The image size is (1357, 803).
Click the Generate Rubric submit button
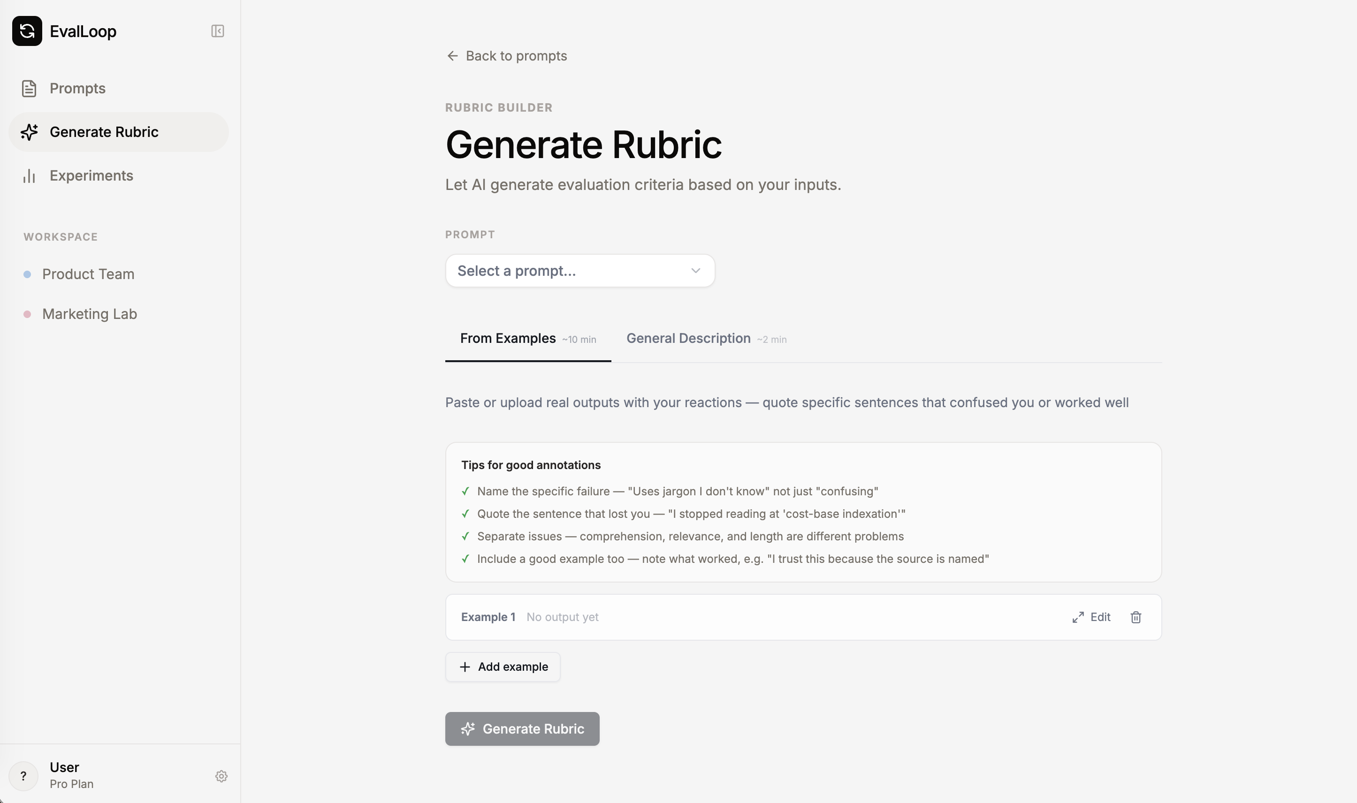522,729
